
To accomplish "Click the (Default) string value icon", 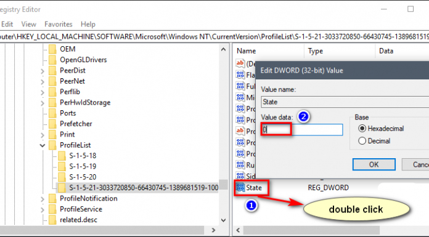I will pyautogui.click(x=240, y=63).
